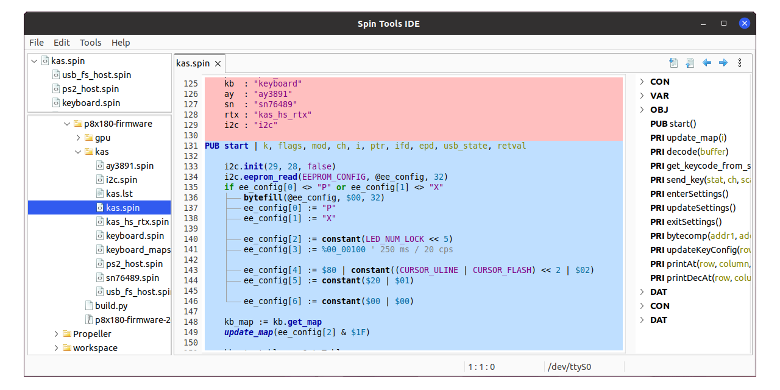780x390 pixels.
Task: Click the ay3891.spin file icon
Action: pos(99,165)
